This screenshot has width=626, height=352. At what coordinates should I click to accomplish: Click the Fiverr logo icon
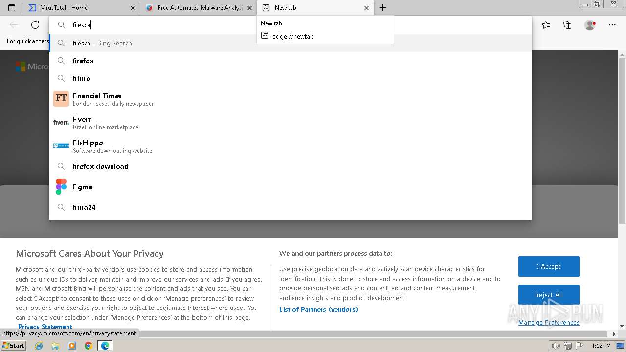point(61,122)
